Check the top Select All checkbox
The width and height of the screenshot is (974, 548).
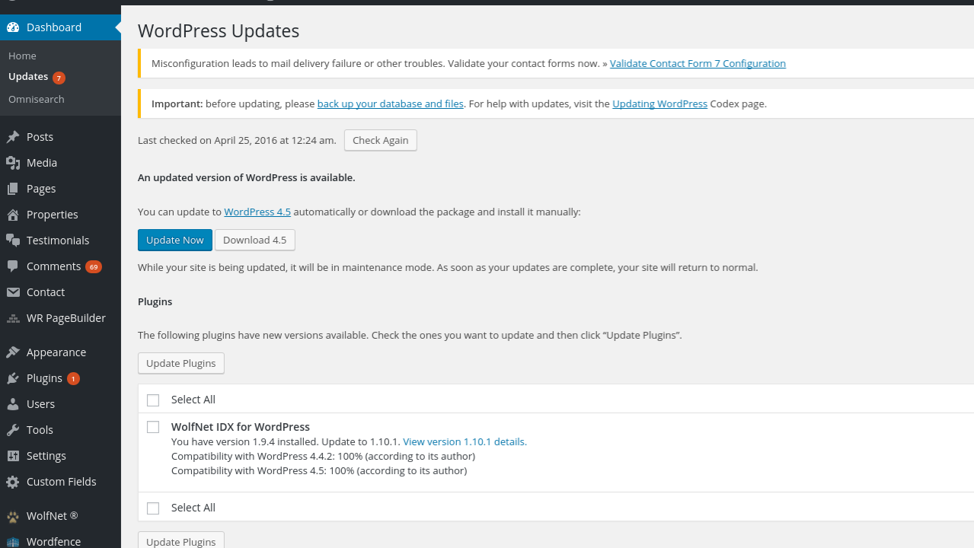(x=153, y=400)
